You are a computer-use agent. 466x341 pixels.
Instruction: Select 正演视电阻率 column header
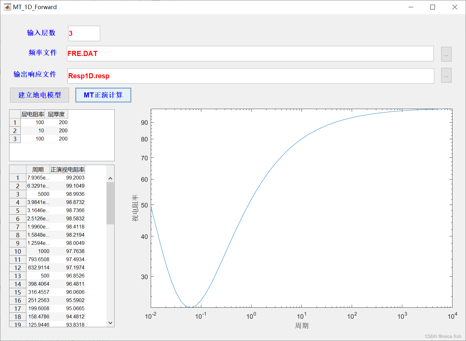68,169
